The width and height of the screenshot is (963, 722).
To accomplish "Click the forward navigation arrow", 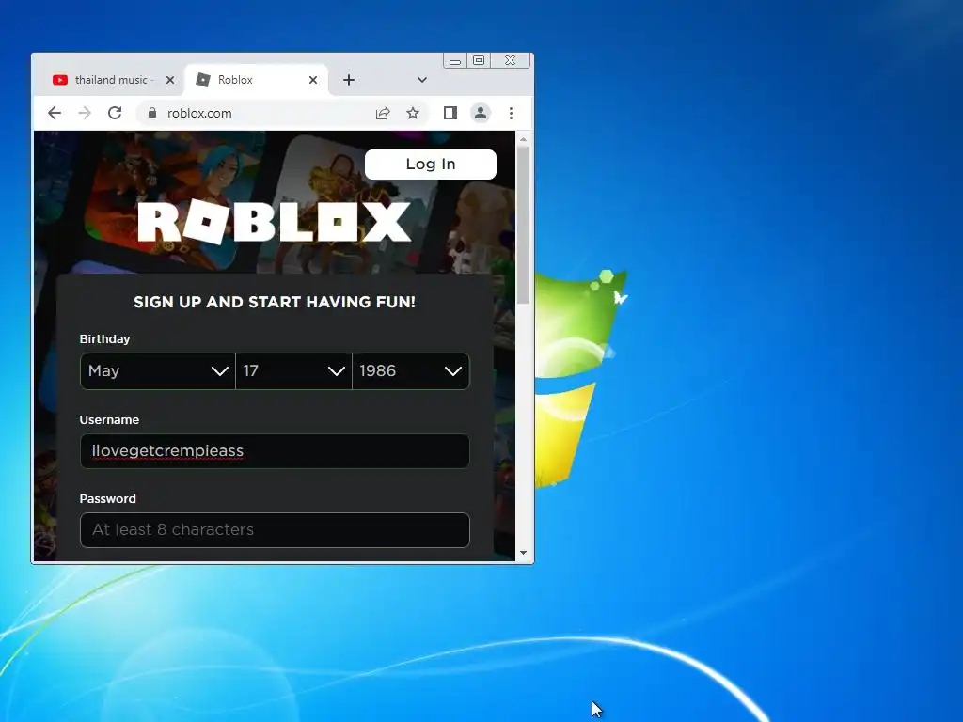I will [x=85, y=113].
